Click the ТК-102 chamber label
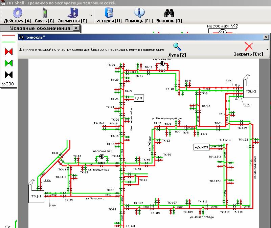 click(138, 203)
